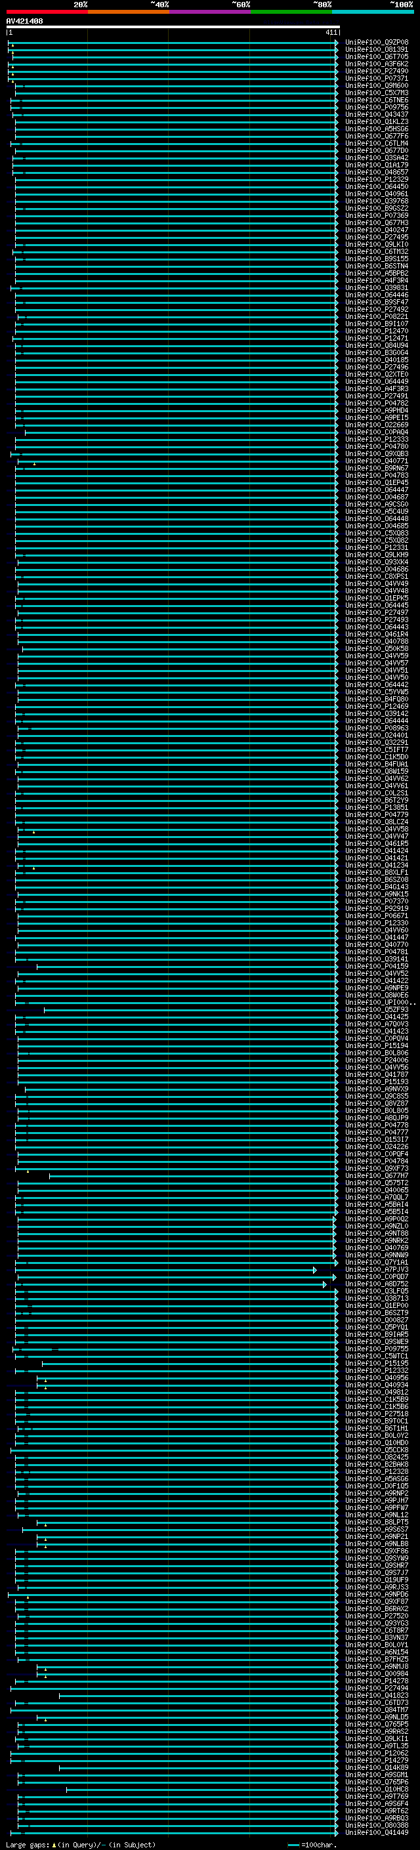Select hit UniRef100_Q39768
The height and width of the screenshot is (1850, 420).
(x=376, y=201)
